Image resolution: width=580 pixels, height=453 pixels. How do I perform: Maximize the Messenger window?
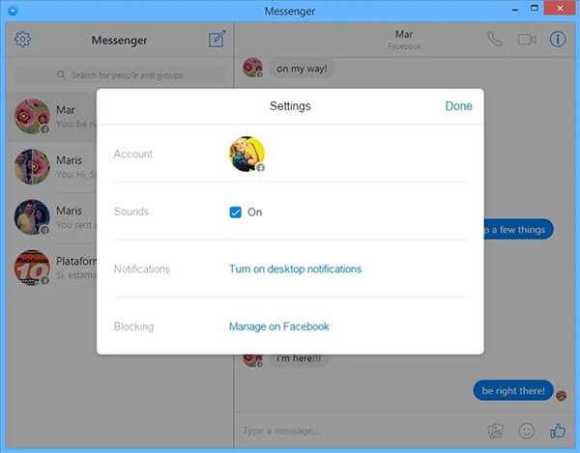[x=535, y=8]
